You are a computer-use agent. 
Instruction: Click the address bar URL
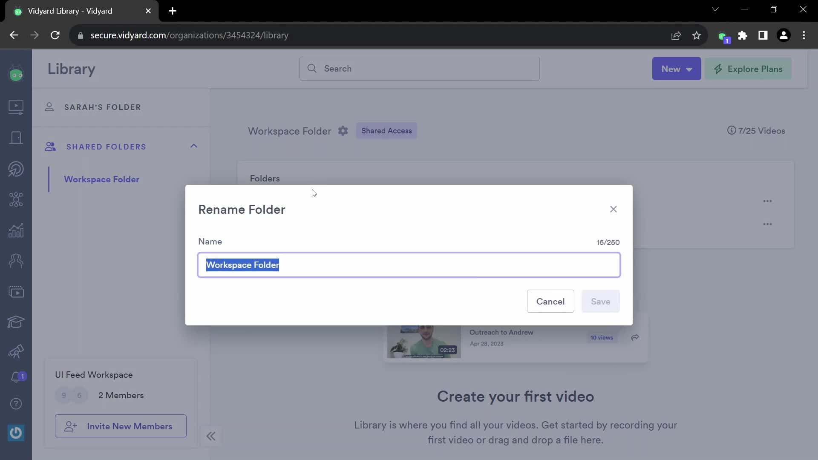tap(189, 35)
